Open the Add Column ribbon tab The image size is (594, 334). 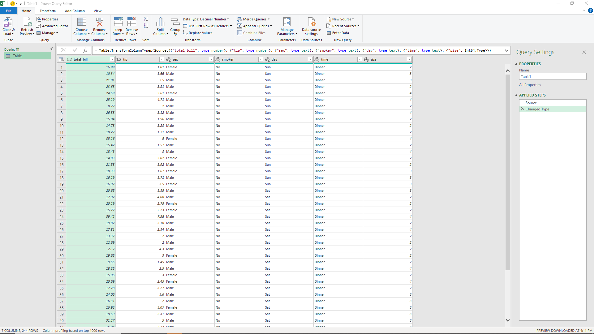pos(75,11)
